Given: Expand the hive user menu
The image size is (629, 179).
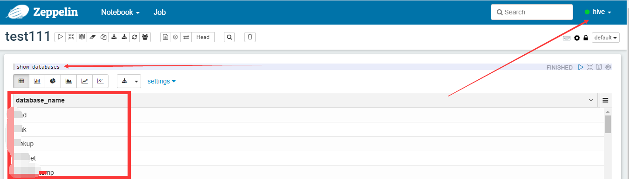Looking at the screenshot, I should point(598,12).
